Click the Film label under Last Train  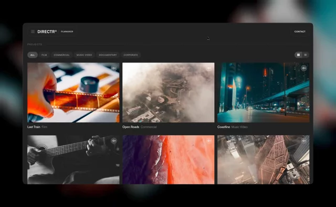coord(44,127)
